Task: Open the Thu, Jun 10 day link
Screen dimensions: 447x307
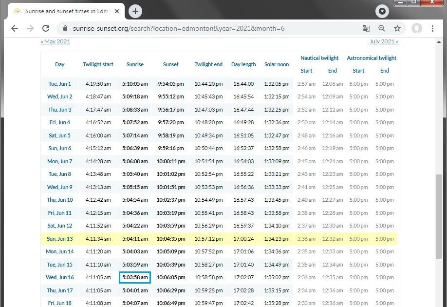Action: [x=59, y=200]
